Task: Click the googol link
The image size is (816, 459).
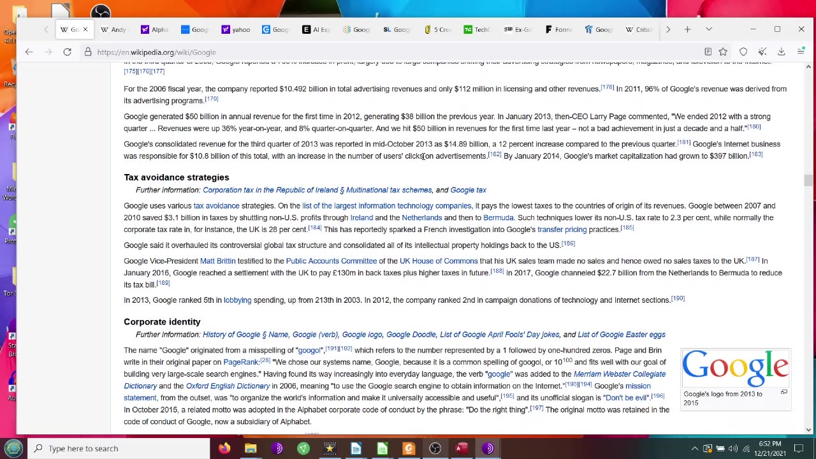Action: (x=309, y=351)
